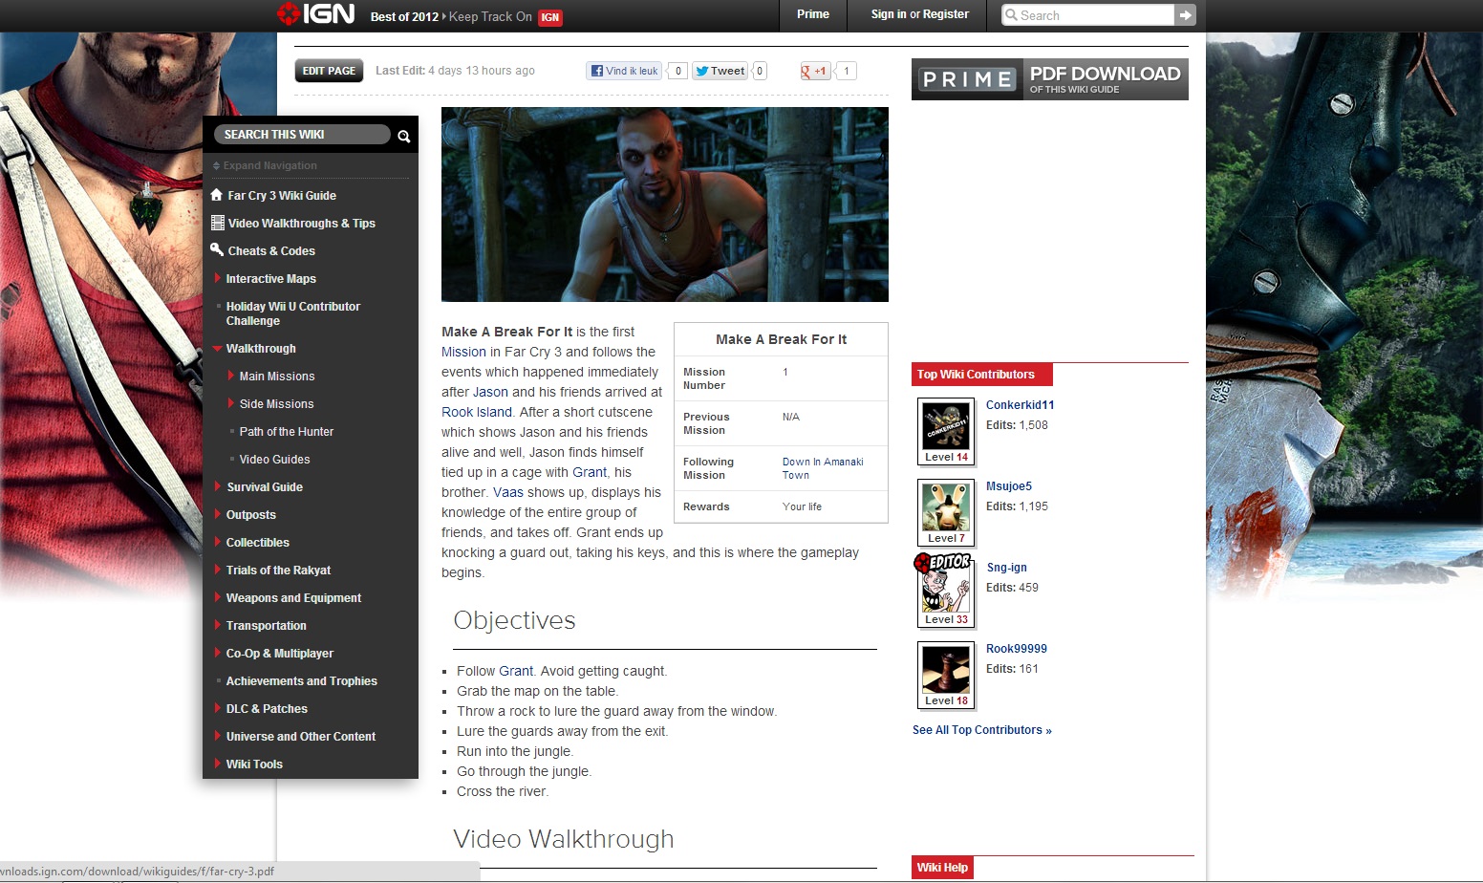Click Best of 2012 header link
This screenshot has width=1483, height=883.
[404, 16]
